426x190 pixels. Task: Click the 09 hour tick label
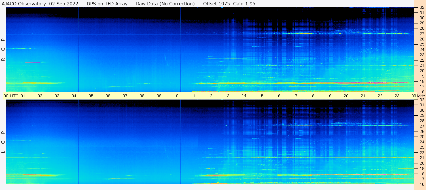coord(159,96)
